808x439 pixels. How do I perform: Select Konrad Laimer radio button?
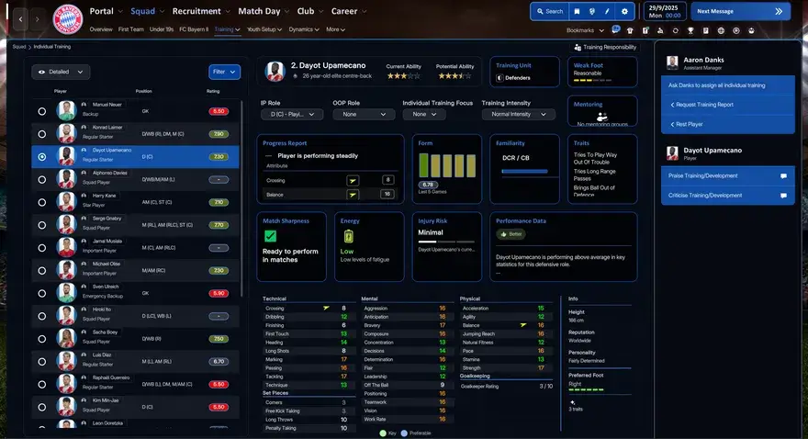tap(41, 134)
